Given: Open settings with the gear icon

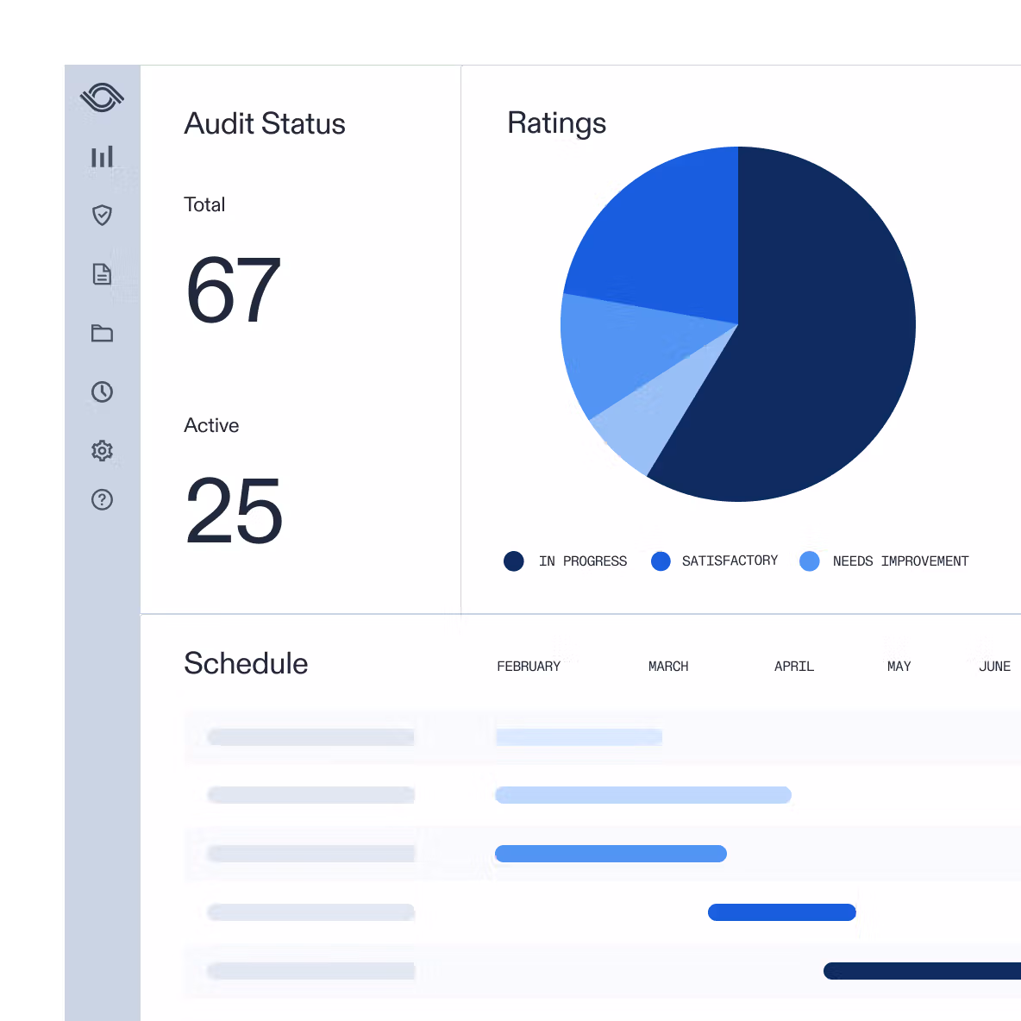Looking at the screenshot, I should [x=103, y=451].
